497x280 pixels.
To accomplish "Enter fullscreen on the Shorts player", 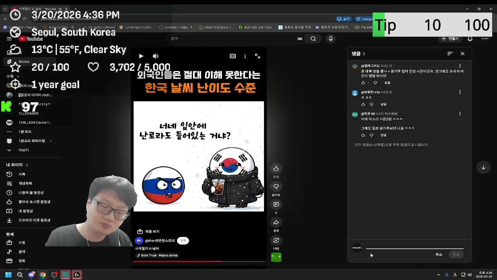I will tap(257, 56).
